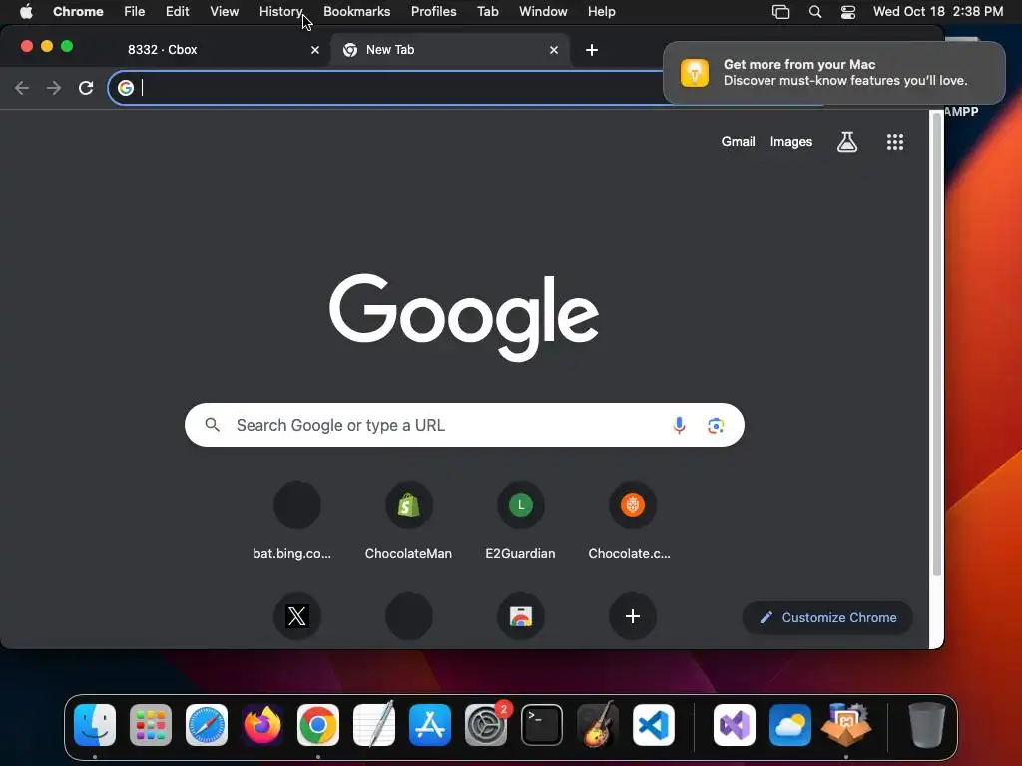The width and height of the screenshot is (1022, 766).
Task: Add a new shortcut tile
Action: click(x=632, y=616)
